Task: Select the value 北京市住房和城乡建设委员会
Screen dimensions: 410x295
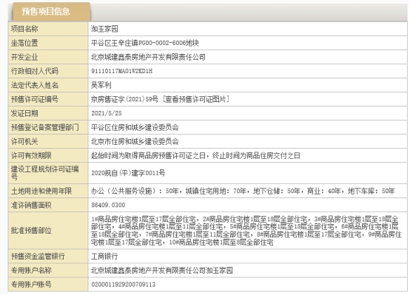Action: click(135, 142)
